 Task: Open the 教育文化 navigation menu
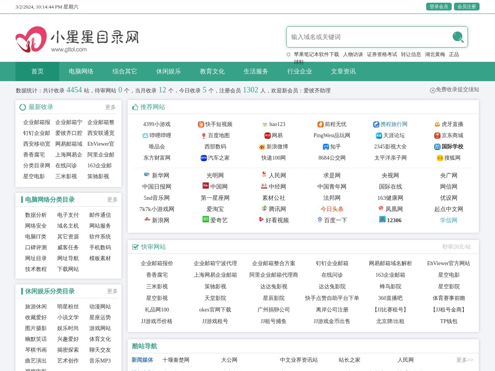[x=212, y=71]
